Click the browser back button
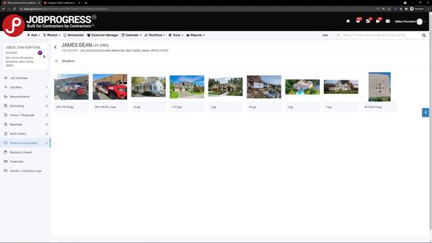 pos(3,9)
